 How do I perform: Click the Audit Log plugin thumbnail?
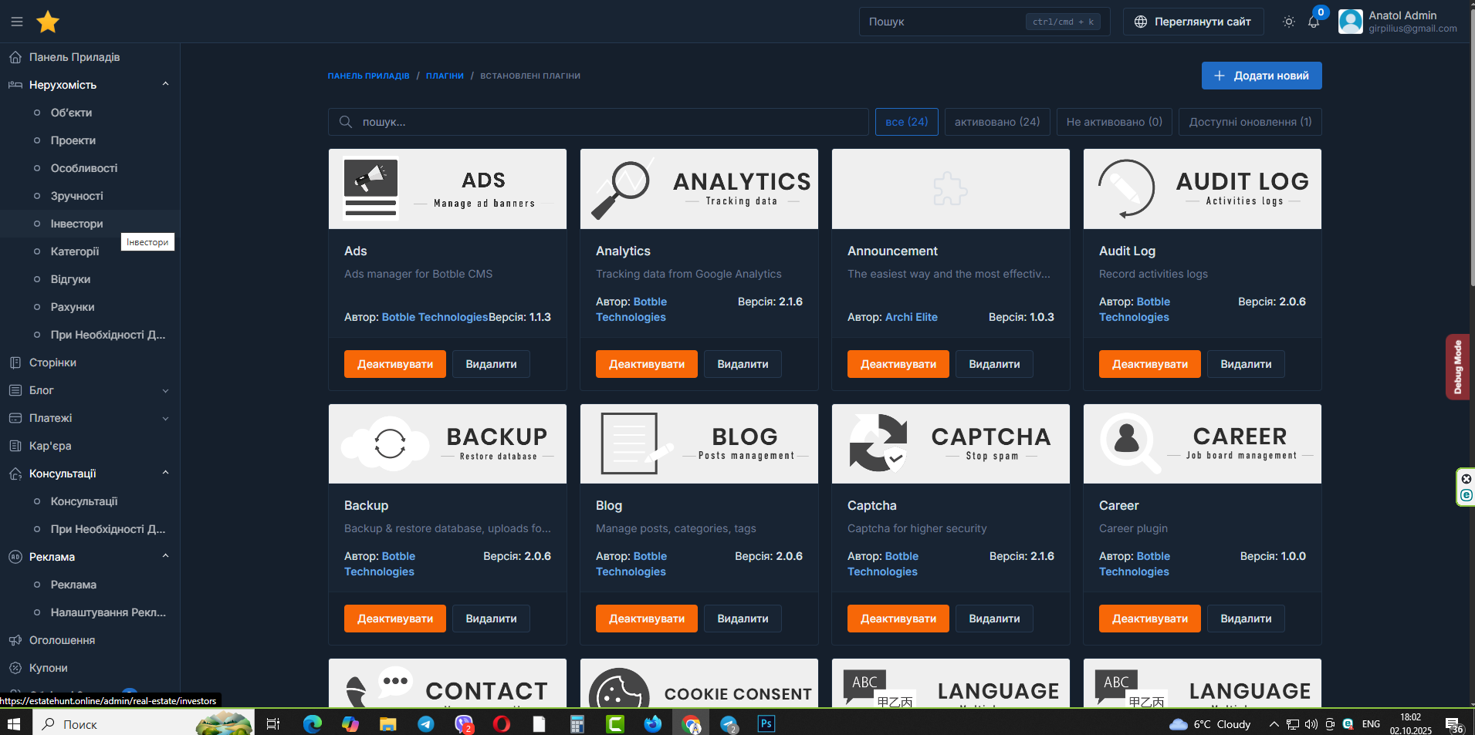pos(1202,189)
